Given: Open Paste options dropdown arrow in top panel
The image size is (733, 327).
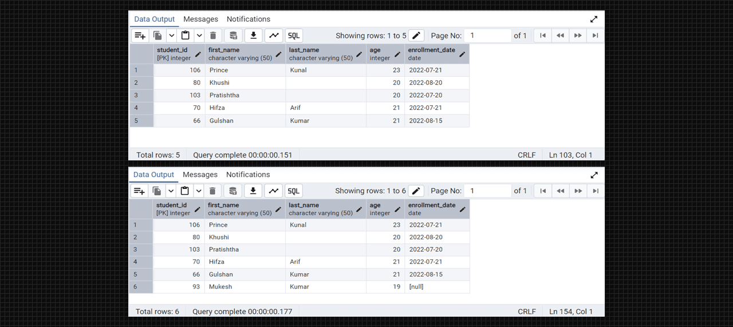Looking at the screenshot, I should pos(199,36).
